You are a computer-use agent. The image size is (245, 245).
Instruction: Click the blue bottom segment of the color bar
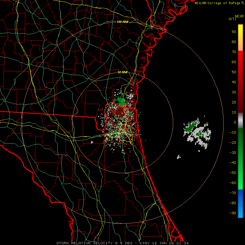pyautogui.click(x=240, y=204)
